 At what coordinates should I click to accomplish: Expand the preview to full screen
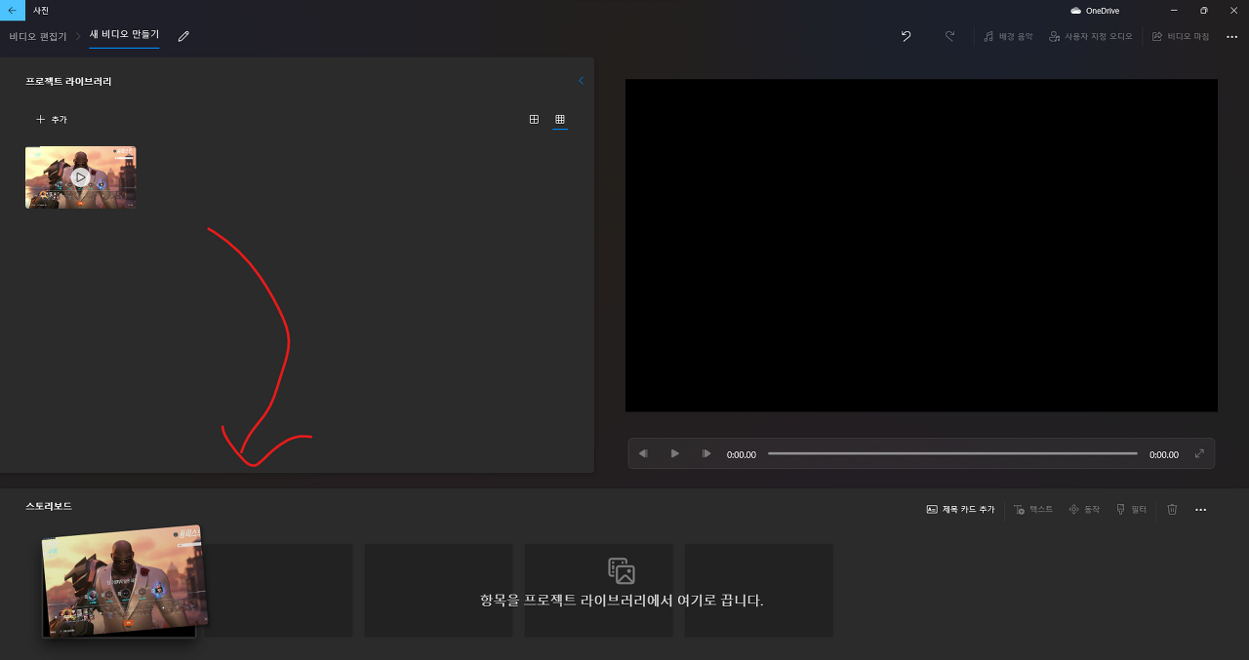[1199, 453]
